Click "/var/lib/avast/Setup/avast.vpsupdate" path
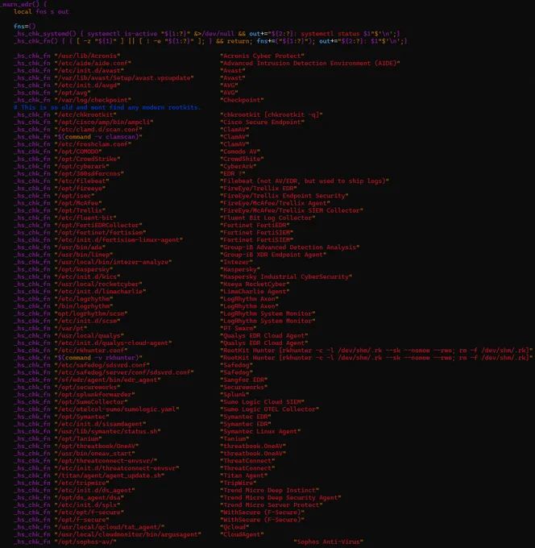This screenshot has width=535, height=548. [124, 78]
